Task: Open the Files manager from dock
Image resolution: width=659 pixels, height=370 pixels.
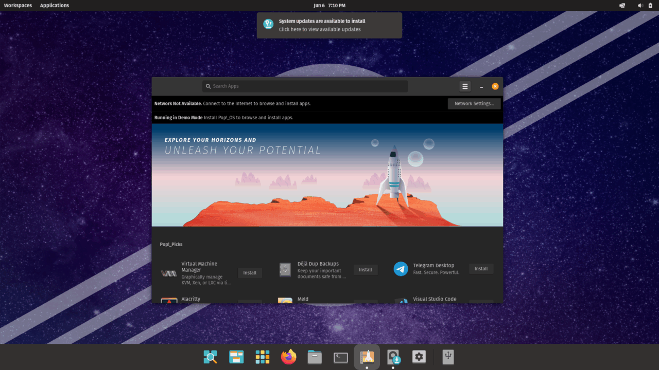Action: click(315, 357)
